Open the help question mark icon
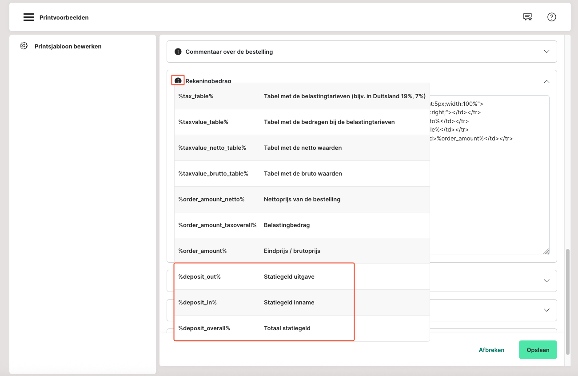 [552, 17]
